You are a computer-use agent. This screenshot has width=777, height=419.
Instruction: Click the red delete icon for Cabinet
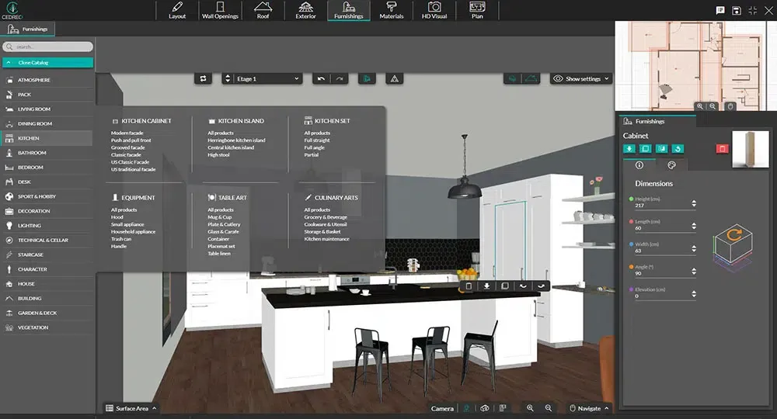click(x=722, y=148)
